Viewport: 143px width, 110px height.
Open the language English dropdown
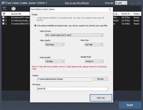click(x=121, y=3)
